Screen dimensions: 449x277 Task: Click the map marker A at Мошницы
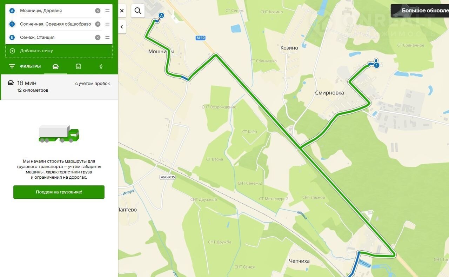pos(161,15)
